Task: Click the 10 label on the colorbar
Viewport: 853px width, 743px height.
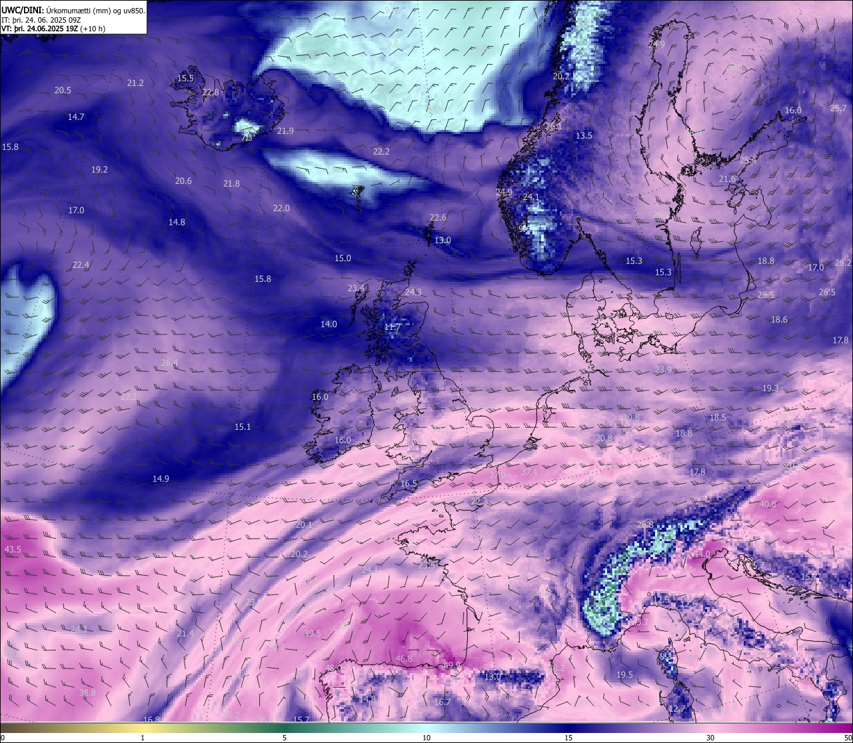Action: coord(426,738)
